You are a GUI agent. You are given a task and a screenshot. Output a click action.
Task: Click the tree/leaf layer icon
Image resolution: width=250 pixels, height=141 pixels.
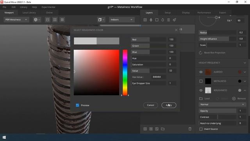point(151,20)
